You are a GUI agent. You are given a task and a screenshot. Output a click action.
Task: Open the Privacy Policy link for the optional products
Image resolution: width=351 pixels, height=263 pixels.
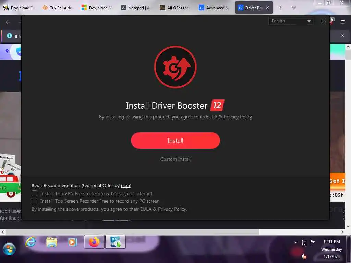[172, 209]
